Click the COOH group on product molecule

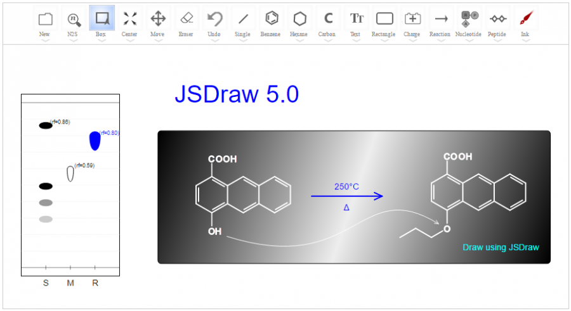point(457,157)
